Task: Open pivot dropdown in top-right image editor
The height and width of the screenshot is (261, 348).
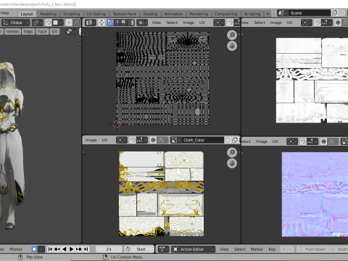Action: 307,22
